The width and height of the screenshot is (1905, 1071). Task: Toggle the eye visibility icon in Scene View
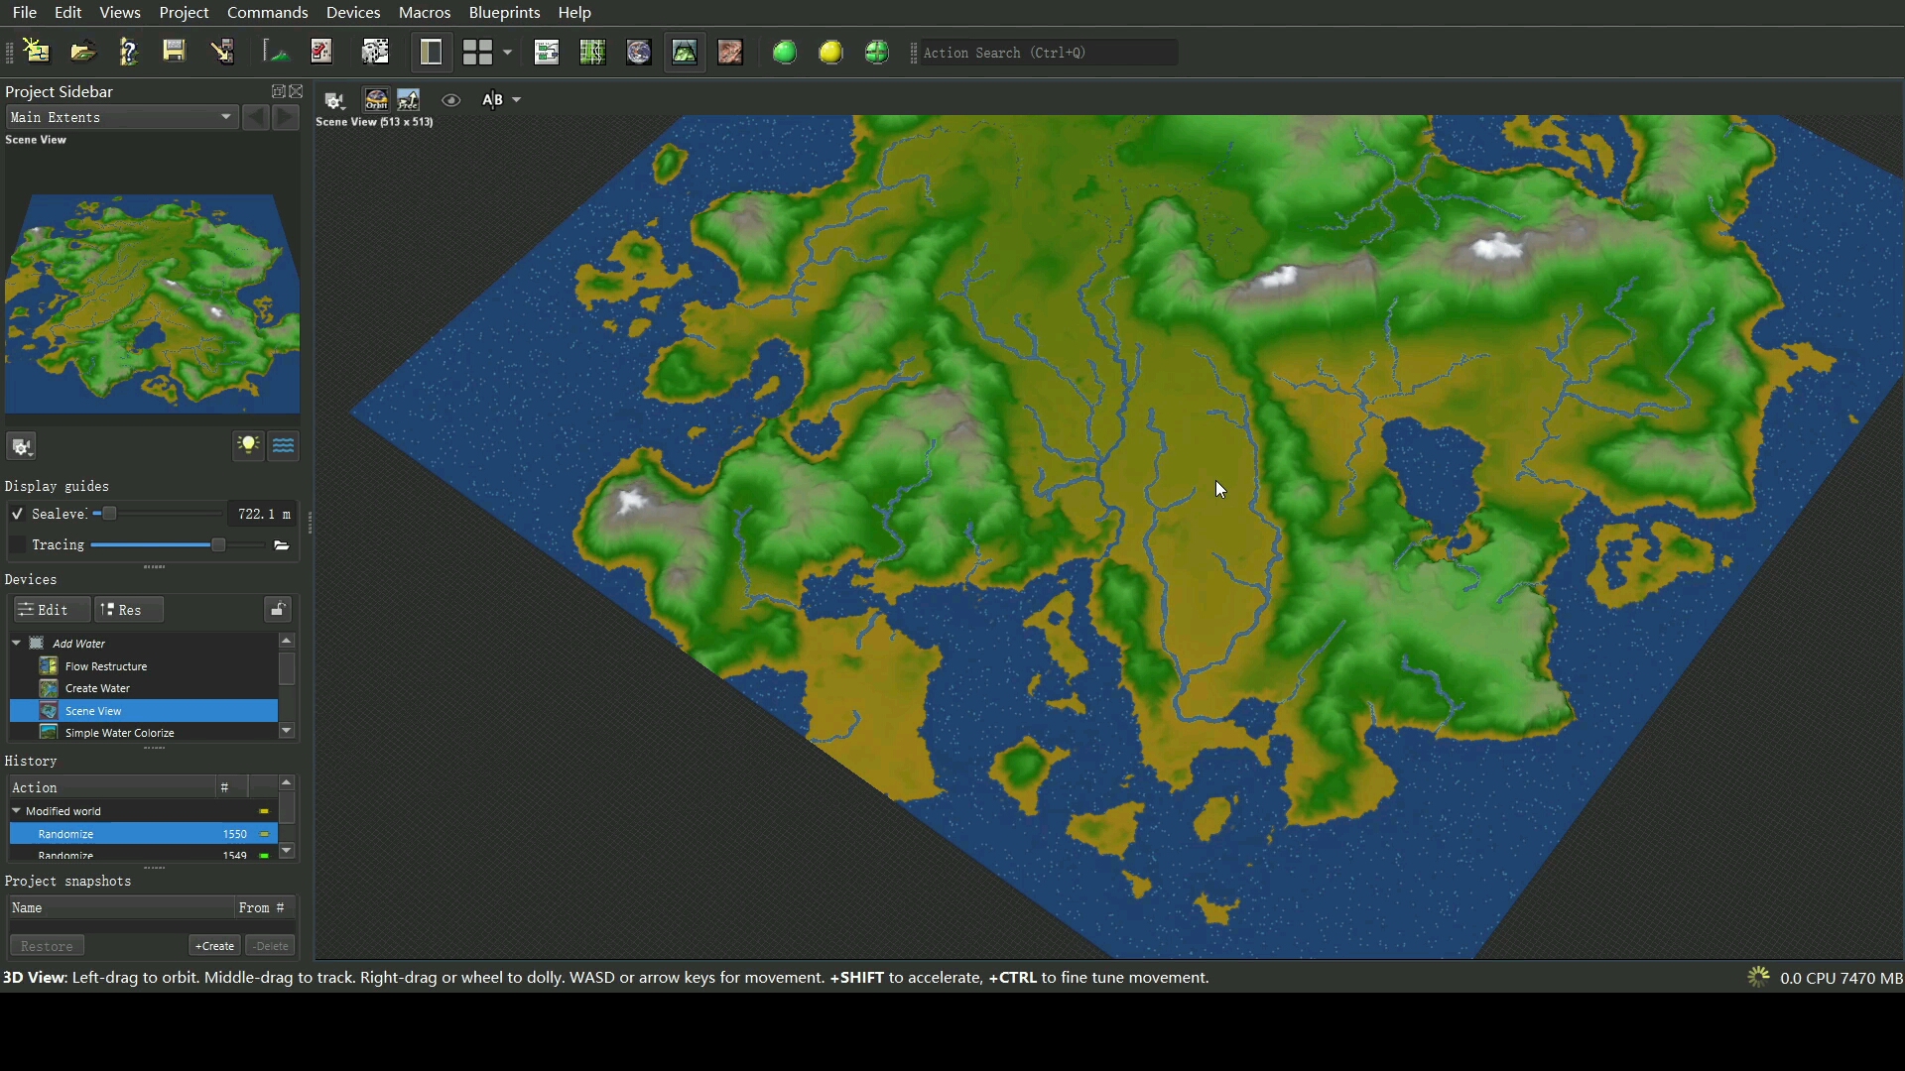click(450, 99)
